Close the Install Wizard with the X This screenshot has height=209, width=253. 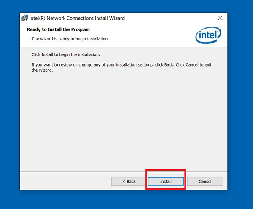point(220,18)
